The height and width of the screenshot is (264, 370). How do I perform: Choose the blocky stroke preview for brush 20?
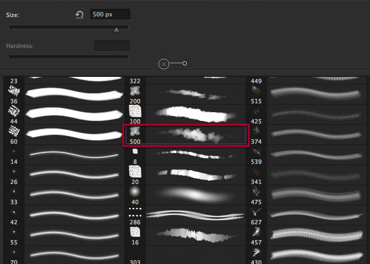pos(196,175)
